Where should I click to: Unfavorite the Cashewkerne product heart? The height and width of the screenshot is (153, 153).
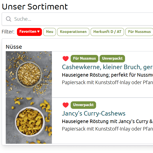pyautogui.click(x=66, y=59)
